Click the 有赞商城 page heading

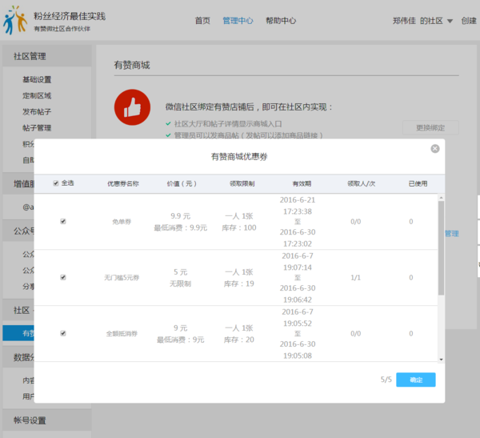[x=132, y=65]
